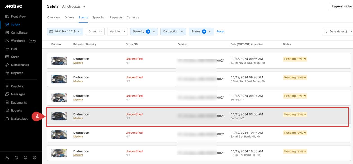Viewport: 353px width, 164px height.
Task: Select the 09:06 AM Buffalo Distraction event row
Action: [x=197, y=116]
